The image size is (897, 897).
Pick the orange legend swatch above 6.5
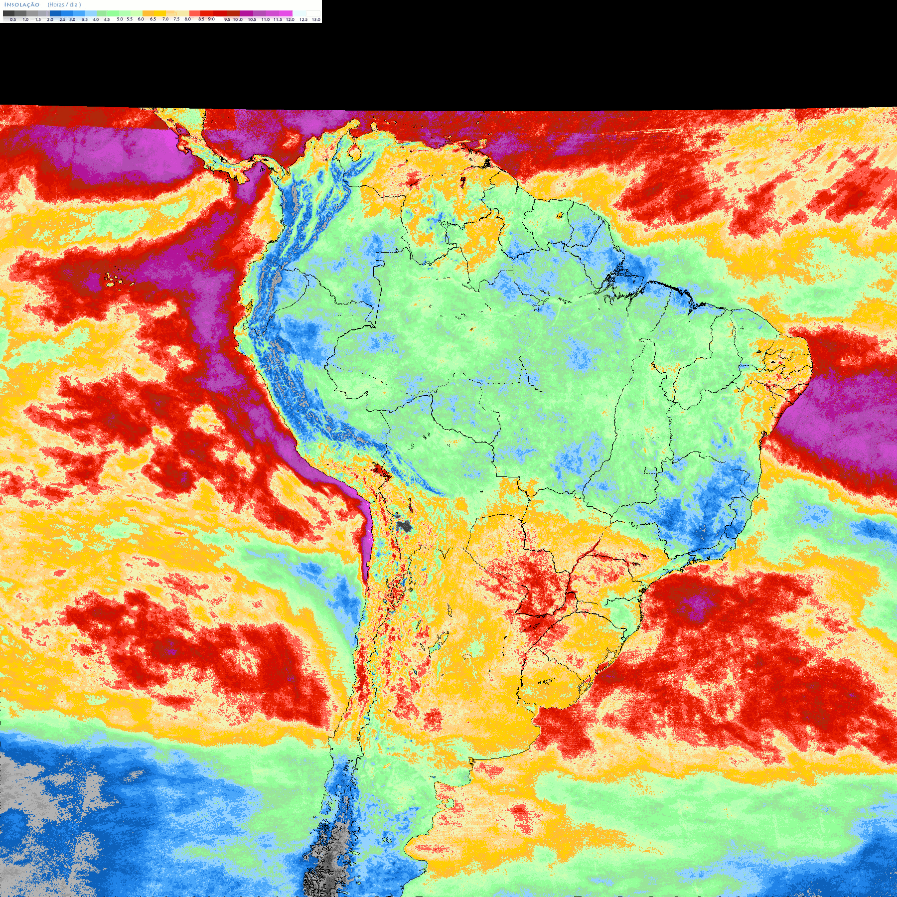pos(148,13)
